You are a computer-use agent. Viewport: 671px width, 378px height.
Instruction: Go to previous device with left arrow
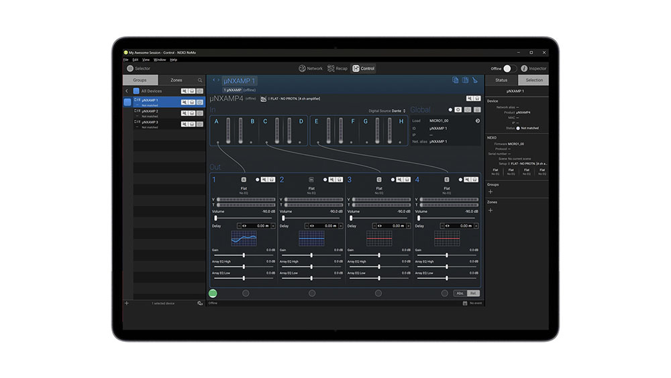(214, 80)
